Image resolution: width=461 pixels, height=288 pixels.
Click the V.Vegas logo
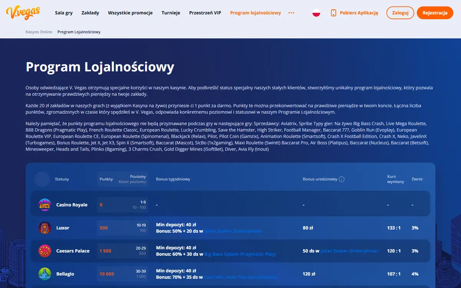click(23, 13)
